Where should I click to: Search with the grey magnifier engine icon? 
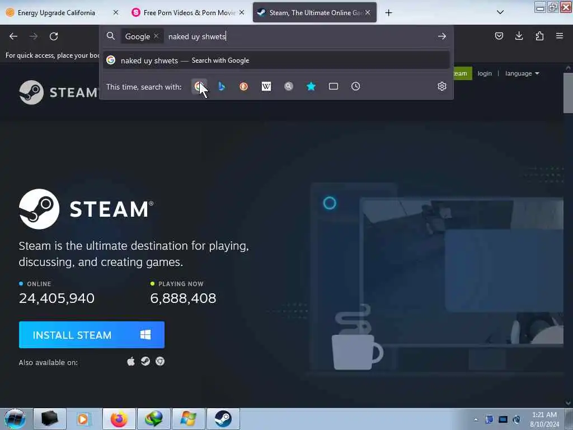289,86
